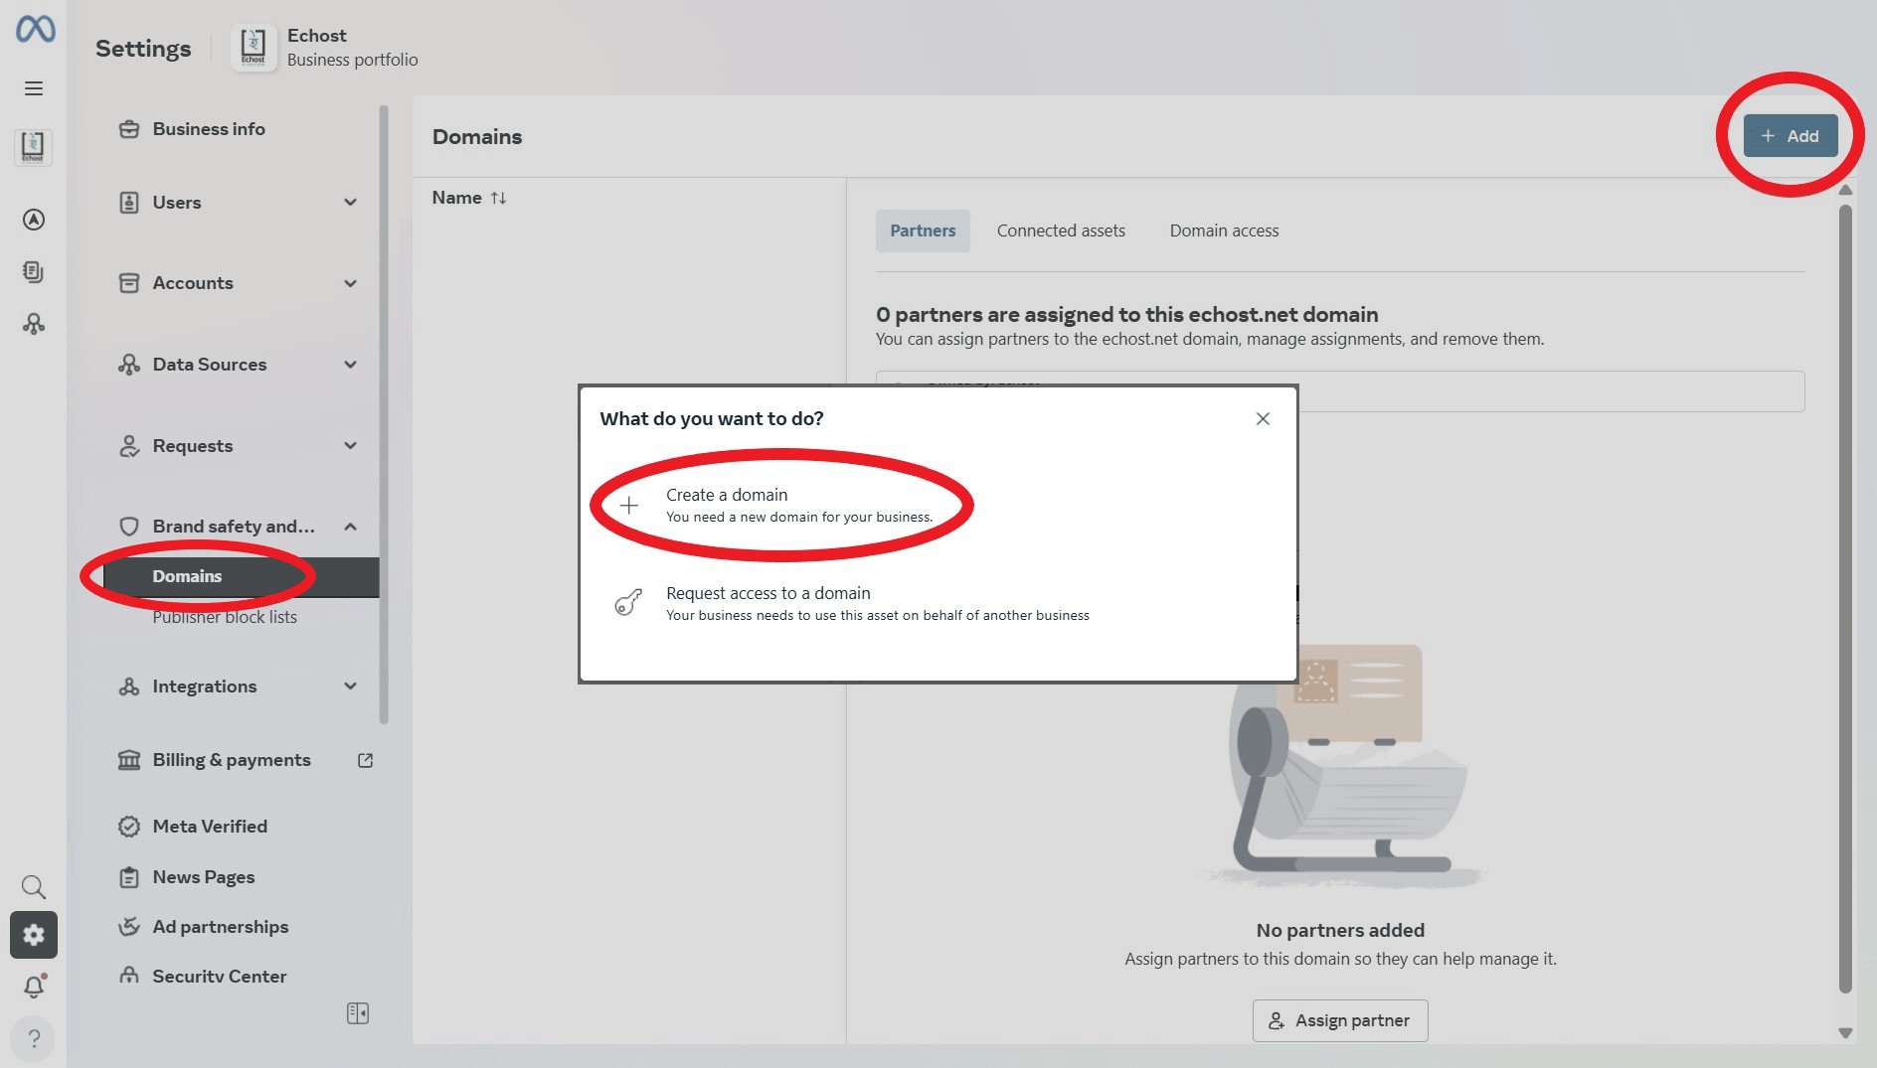The image size is (1877, 1068).
Task: Close the What do you want to do dialog
Action: (1263, 419)
